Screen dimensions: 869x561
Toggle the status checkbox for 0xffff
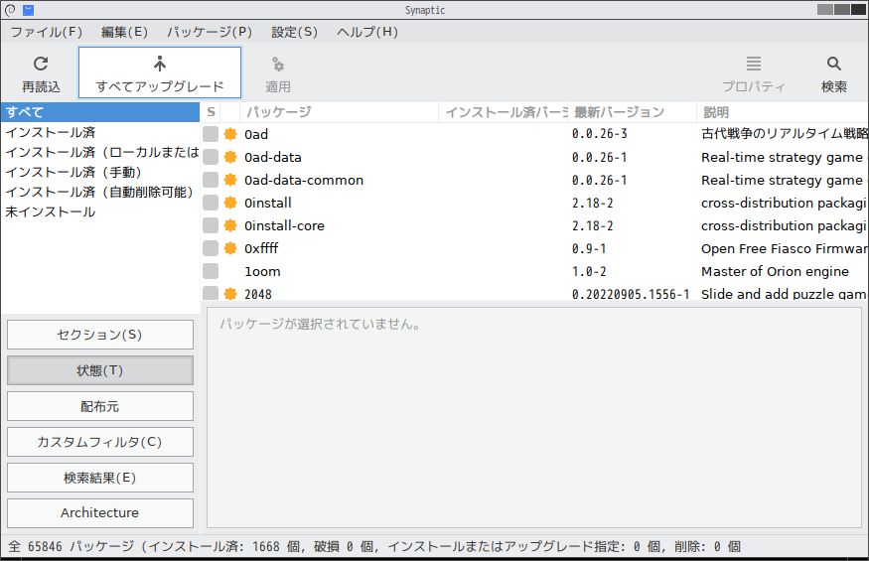coord(211,248)
